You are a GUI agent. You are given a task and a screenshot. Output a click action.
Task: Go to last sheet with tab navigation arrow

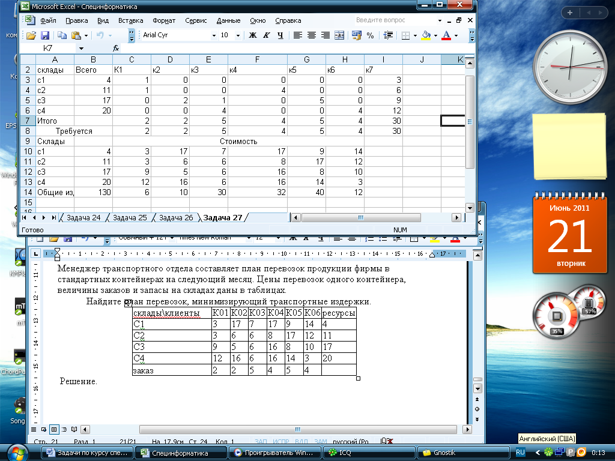tap(53, 217)
